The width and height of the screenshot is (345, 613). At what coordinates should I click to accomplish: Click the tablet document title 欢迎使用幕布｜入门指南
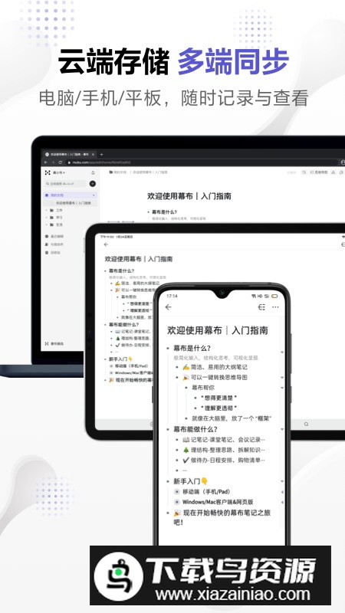[139, 259]
